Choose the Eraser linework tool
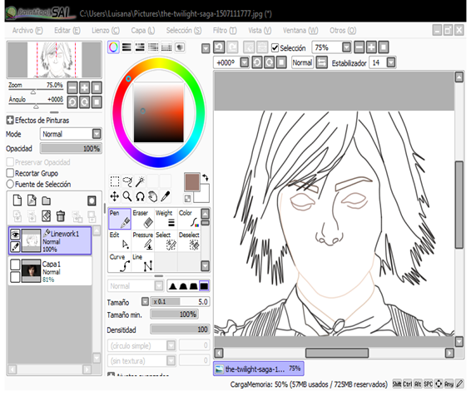Screen dimensions: 471x396 [143, 219]
